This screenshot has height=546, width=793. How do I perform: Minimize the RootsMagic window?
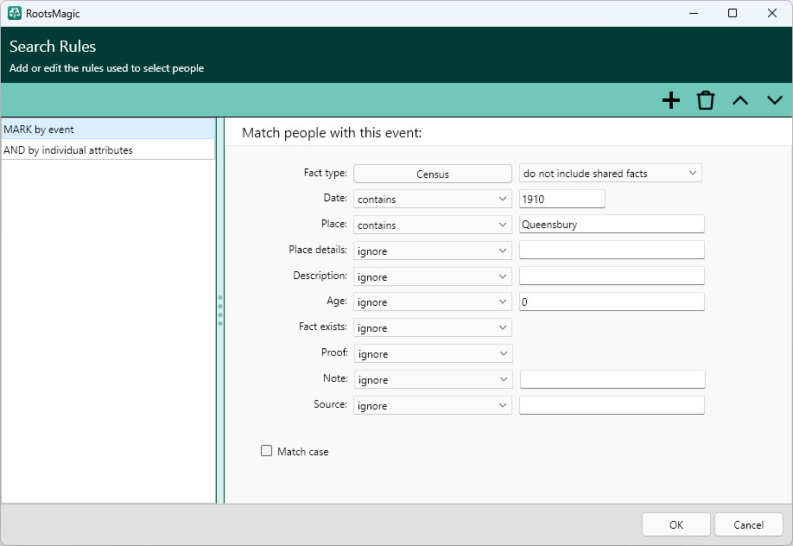coord(694,13)
